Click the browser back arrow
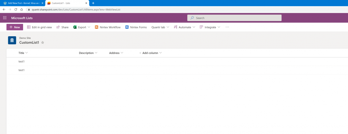The width and height of the screenshot is (348, 134). [4, 9]
